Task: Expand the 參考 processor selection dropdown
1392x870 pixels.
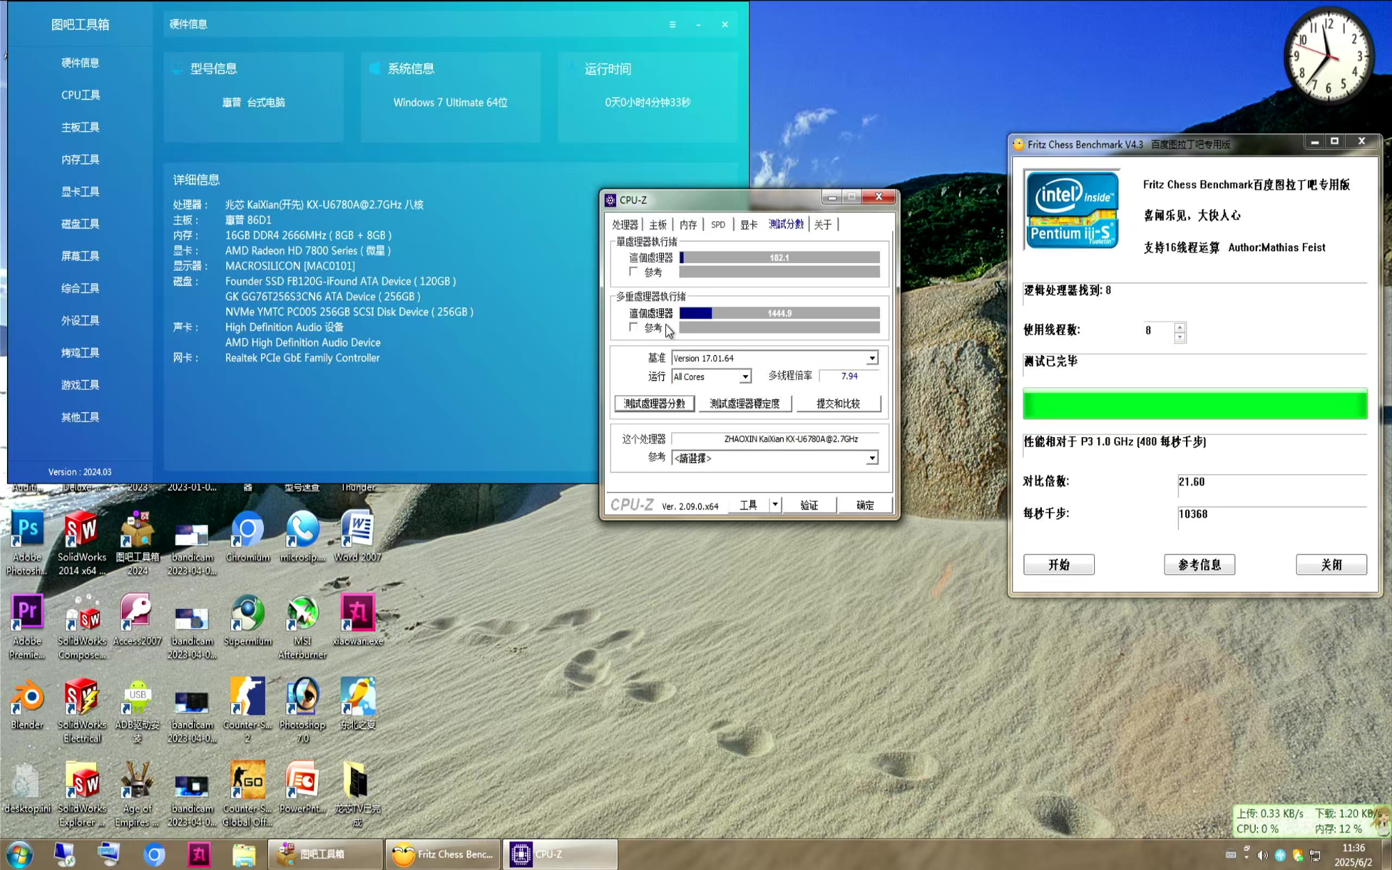Action: tap(871, 458)
